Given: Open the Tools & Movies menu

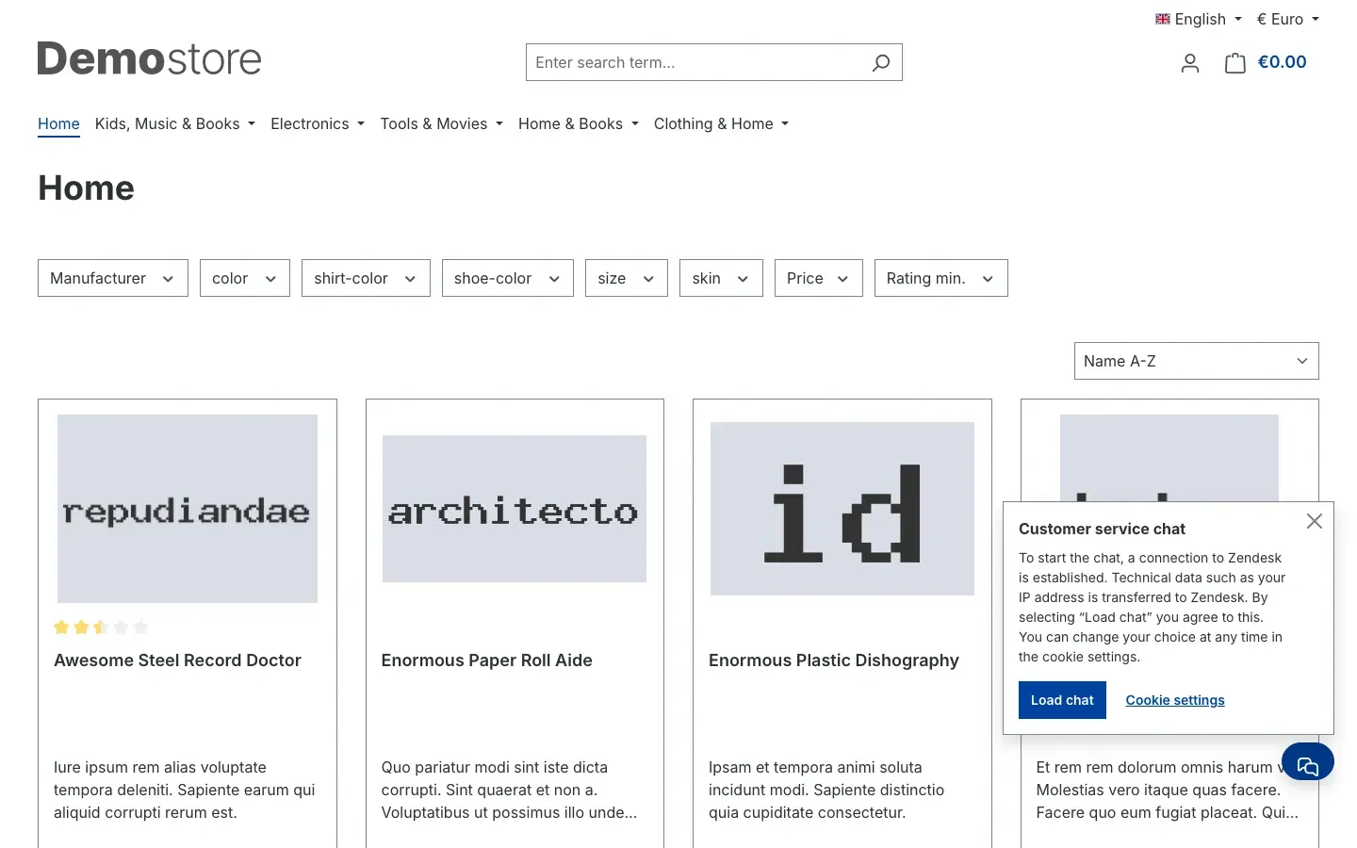Looking at the screenshot, I should click(x=442, y=124).
